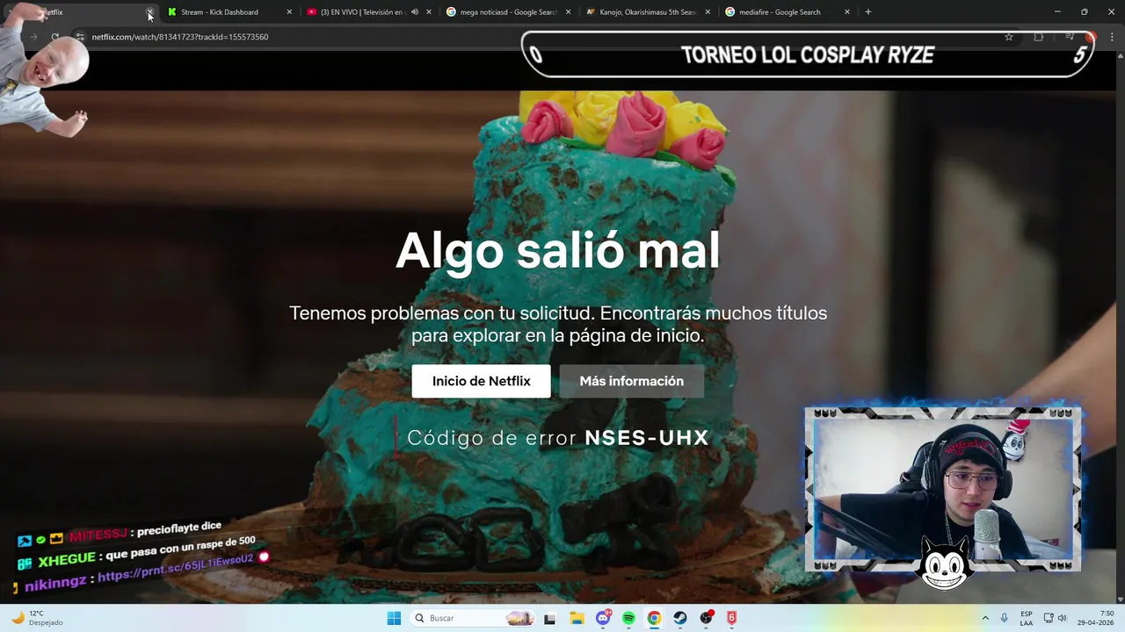The height and width of the screenshot is (632, 1125).
Task: Close the Kanojo, Okarishimasu tab
Action: coord(708,12)
